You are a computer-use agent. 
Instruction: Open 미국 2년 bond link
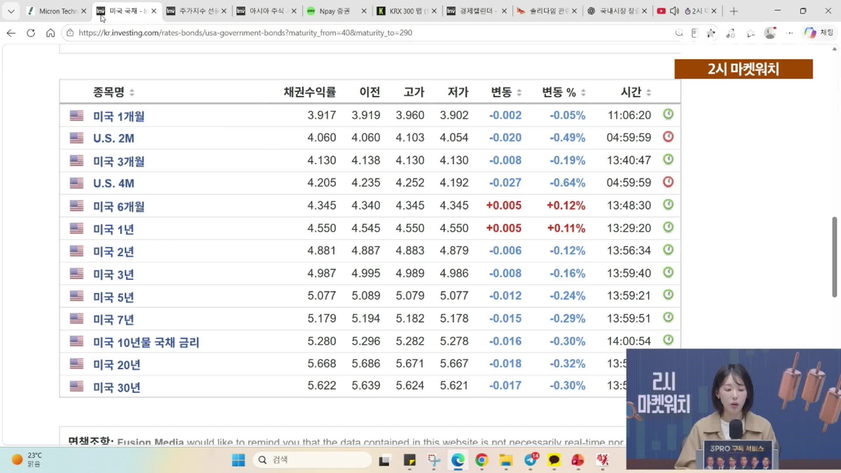point(113,251)
